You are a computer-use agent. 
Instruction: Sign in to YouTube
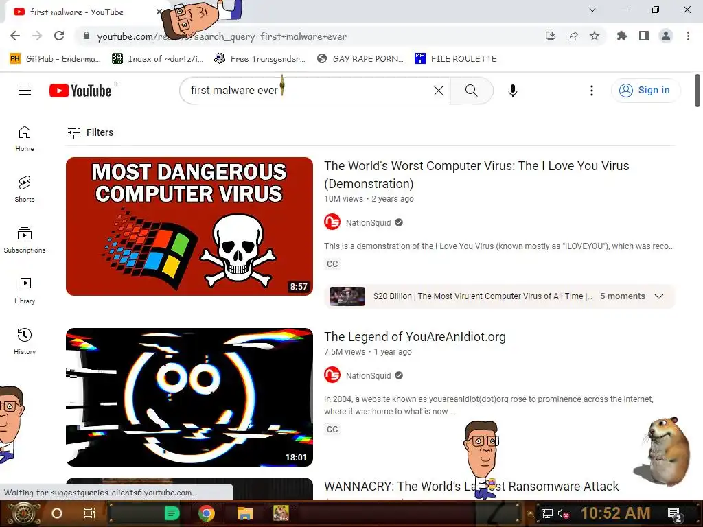pos(645,90)
